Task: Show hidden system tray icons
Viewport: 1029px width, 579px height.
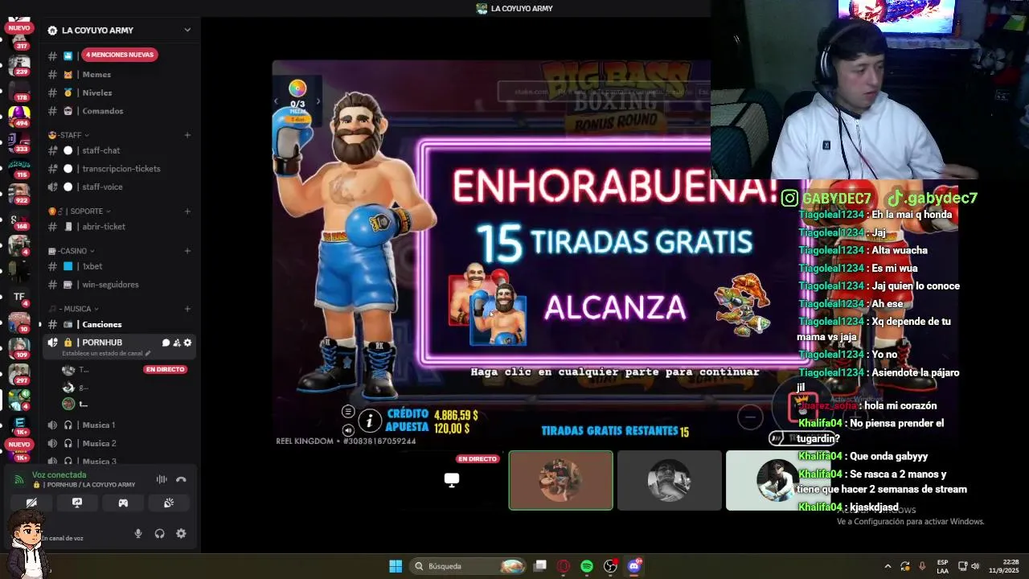Action: 888,566
